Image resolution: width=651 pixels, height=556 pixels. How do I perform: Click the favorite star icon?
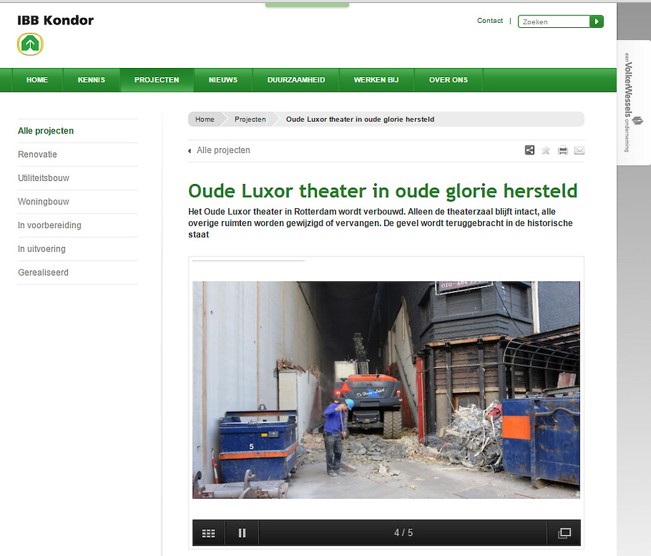(x=546, y=150)
